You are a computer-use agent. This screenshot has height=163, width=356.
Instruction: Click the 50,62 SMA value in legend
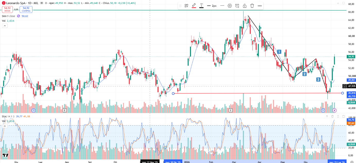[x=25, y=16]
